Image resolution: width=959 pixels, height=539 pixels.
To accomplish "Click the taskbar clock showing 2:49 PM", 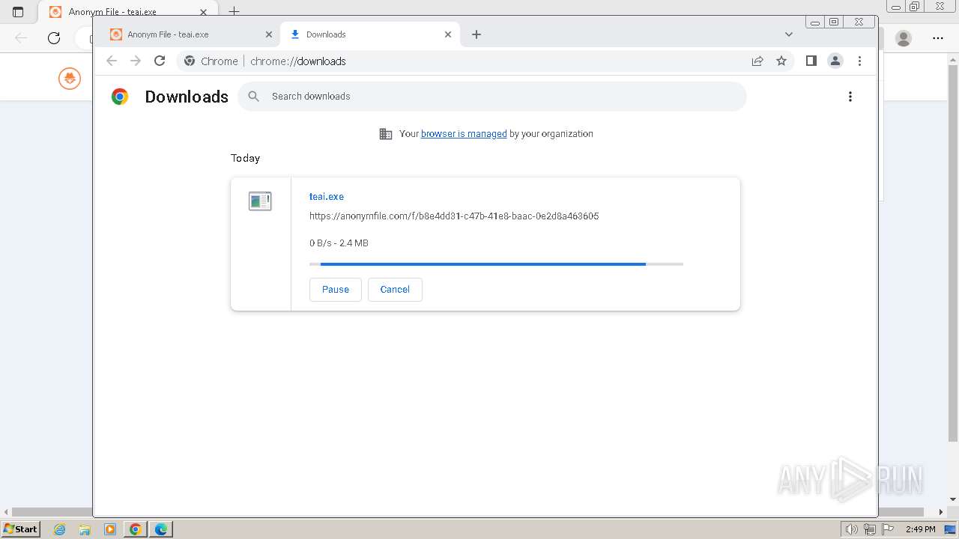I will point(920,529).
